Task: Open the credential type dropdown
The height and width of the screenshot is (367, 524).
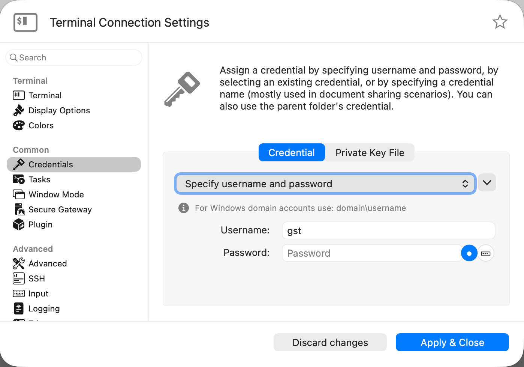Action: (325, 184)
